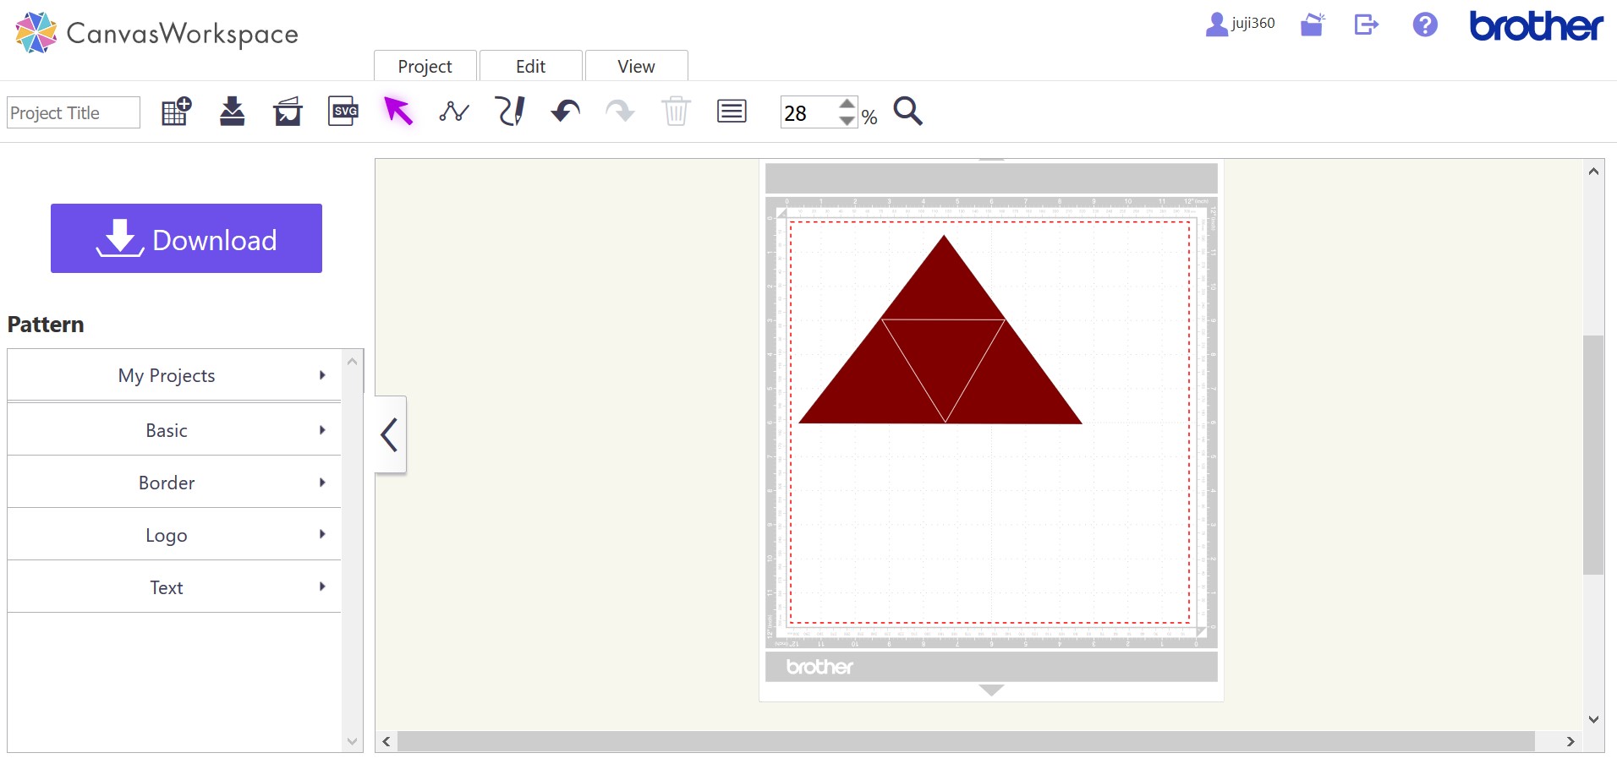Expand the Text pattern category

point(174,587)
